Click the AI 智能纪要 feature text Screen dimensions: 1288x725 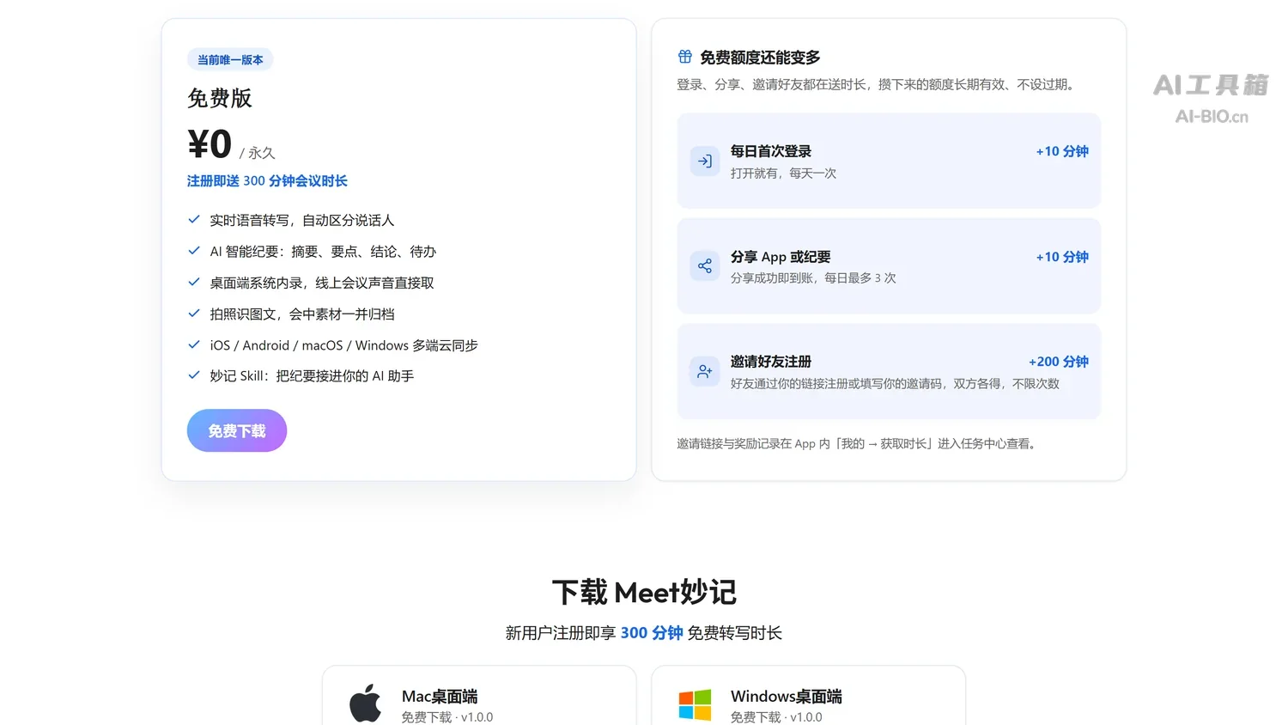[323, 252]
